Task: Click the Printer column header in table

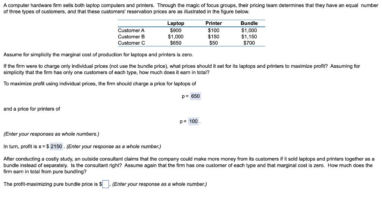Action: [213, 23]
